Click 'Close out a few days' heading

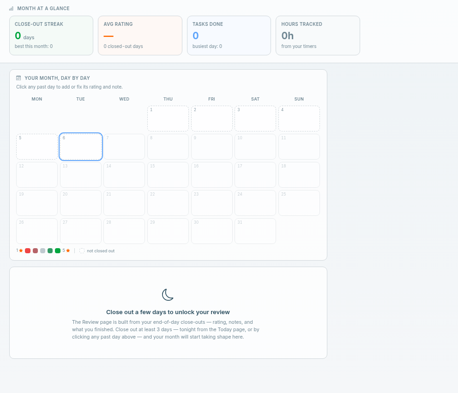[x=168, y=312]
